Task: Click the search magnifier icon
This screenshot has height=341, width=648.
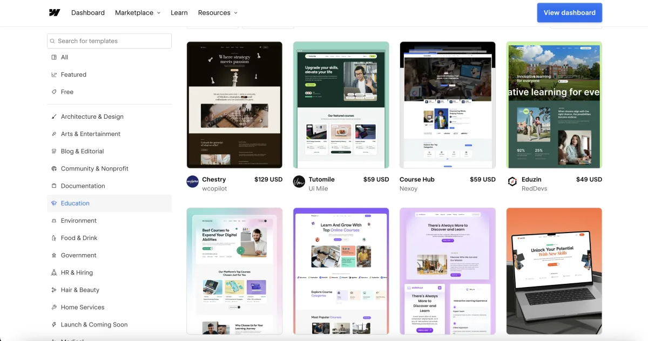Action: pyautogui.click(x=52, y=41)
